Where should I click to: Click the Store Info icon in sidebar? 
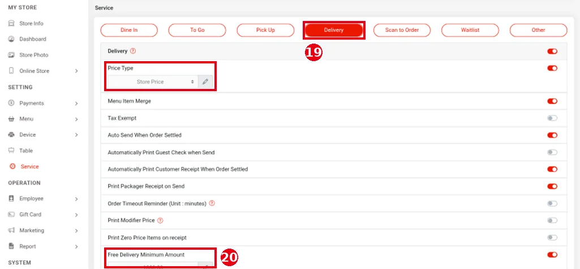11,23
